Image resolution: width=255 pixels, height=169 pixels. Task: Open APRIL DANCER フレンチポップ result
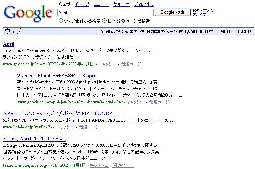[58, 113]
